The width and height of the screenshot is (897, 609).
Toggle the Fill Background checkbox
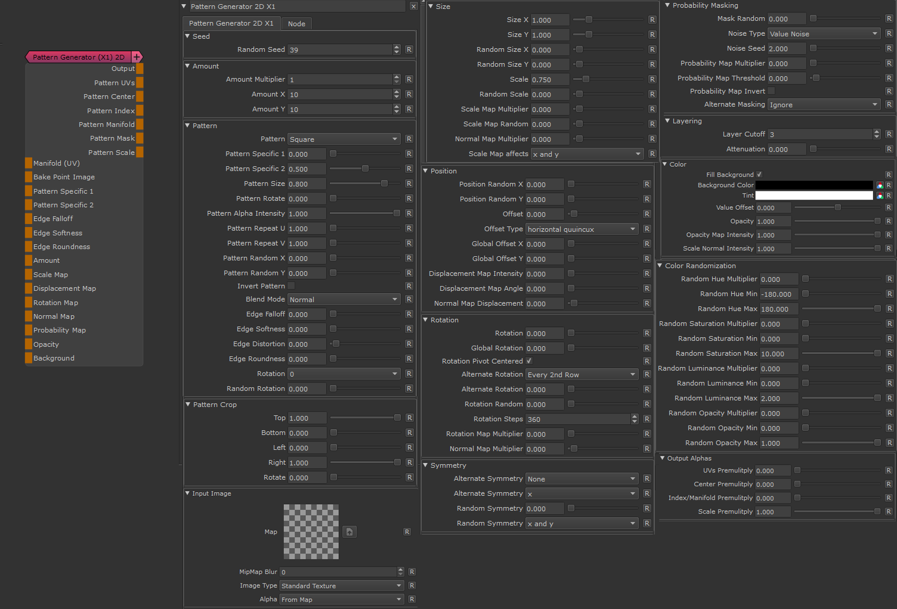coord(759,175)
